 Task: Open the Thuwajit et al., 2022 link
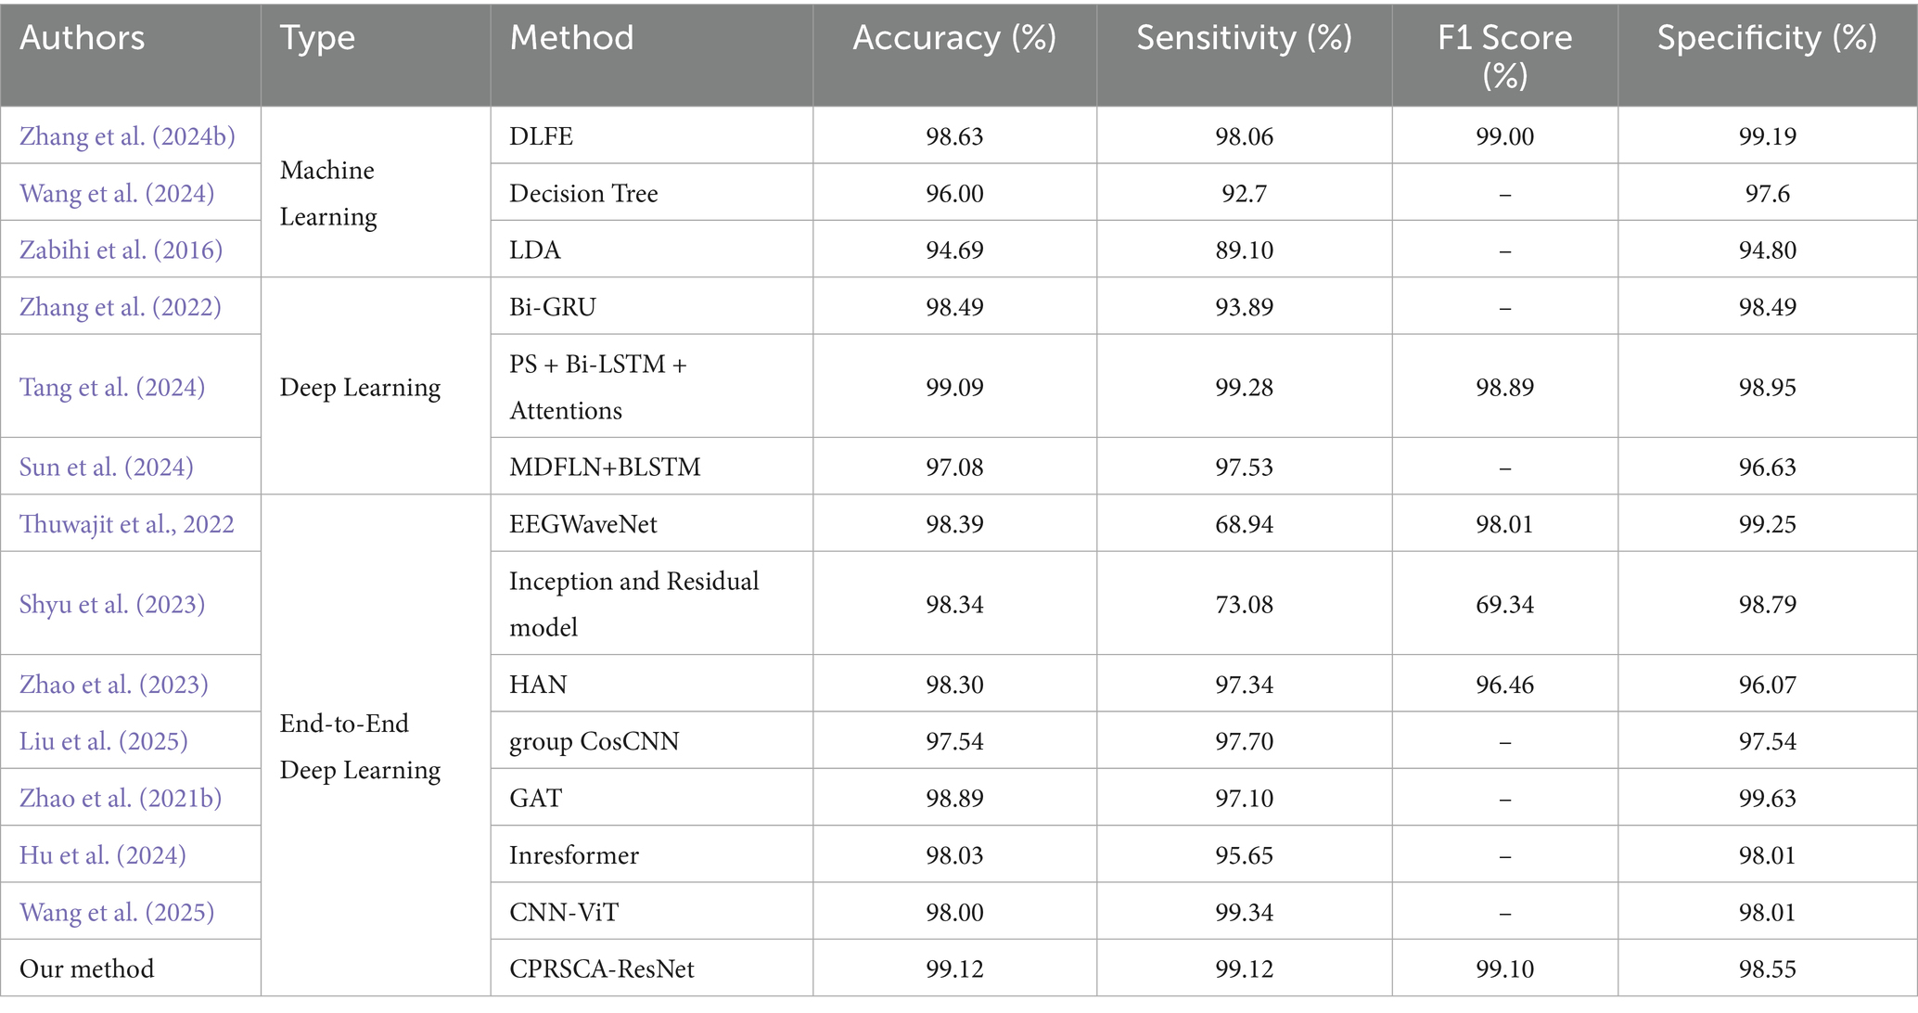tap(127, 524)
